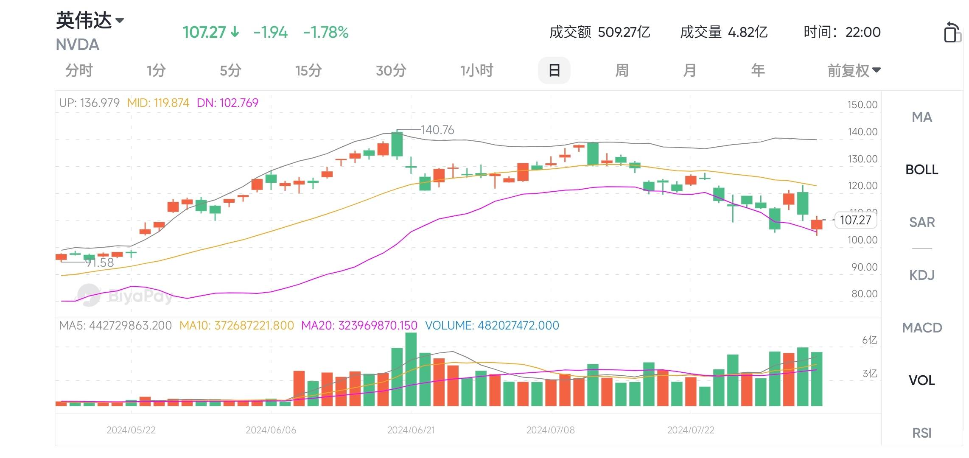The height and width of the screenshot is (458, 969).
Task: Choose the 30分 chart interval
Action: (391, 70)
